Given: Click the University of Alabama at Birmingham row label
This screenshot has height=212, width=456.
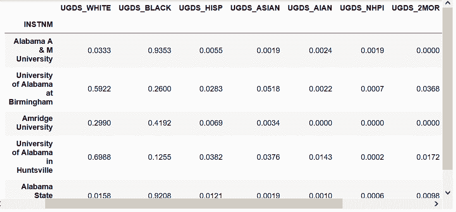Looking at the screenshot, I should [x=33, y=89].
